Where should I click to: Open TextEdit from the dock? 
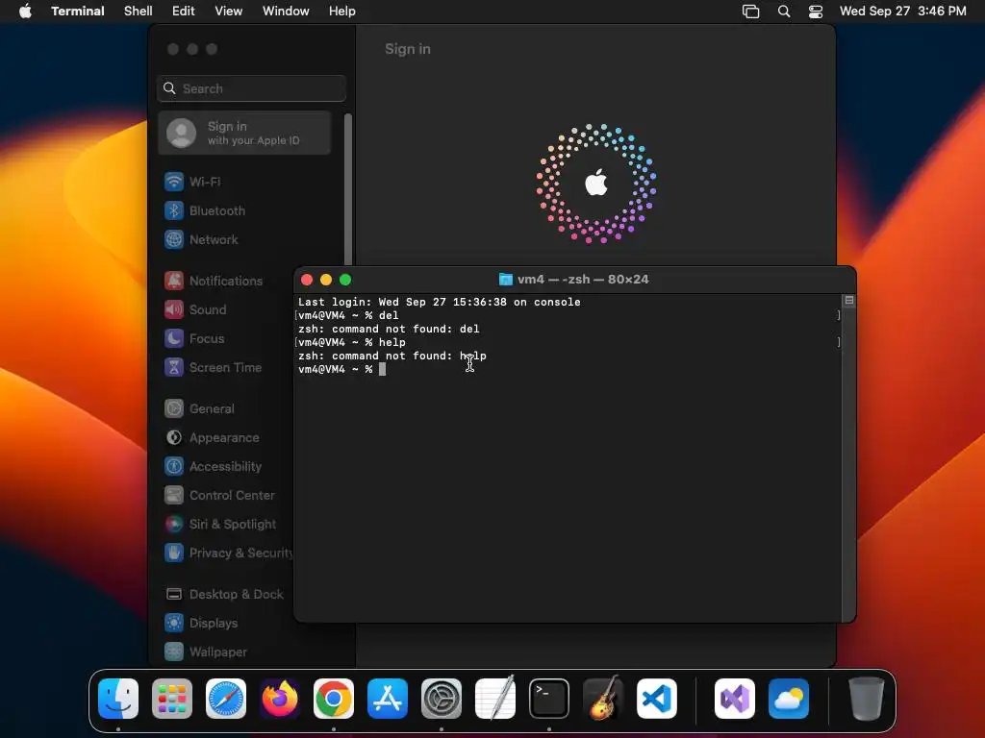(495, 699)
